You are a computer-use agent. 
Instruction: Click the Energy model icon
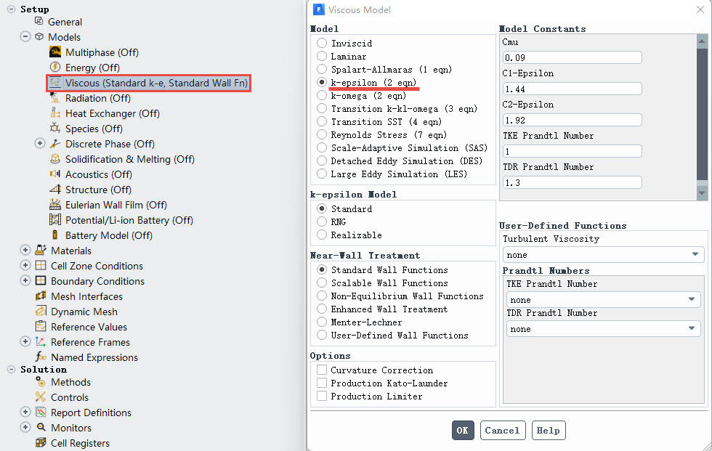55,68
